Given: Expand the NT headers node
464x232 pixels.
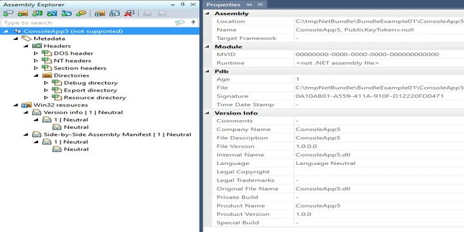Looking at the screenshot, I should [36, 61].
